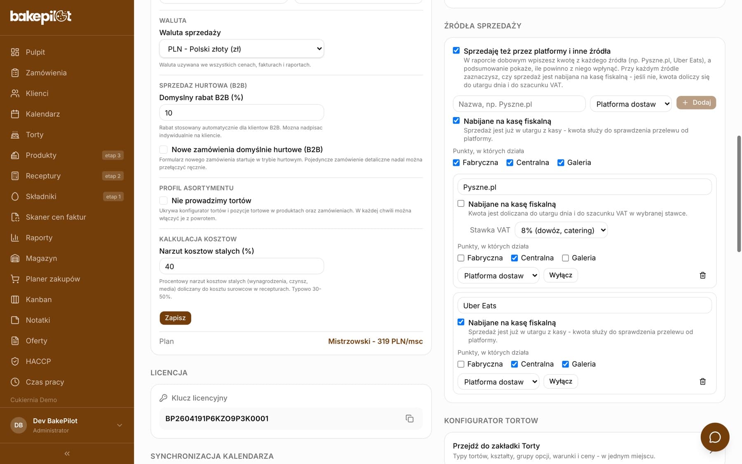Image resolution: width=742 pixels, height=464 pixels.
Task: Open Uber Eats Platforma dostaw type dropdown
Action: click(x=498, y=382)
